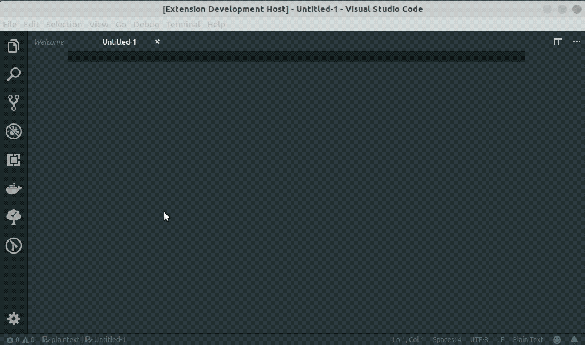Show errors and warnings count in status bar
The image size is (585, 345).
pyautogui.click(x=21, y=340)
